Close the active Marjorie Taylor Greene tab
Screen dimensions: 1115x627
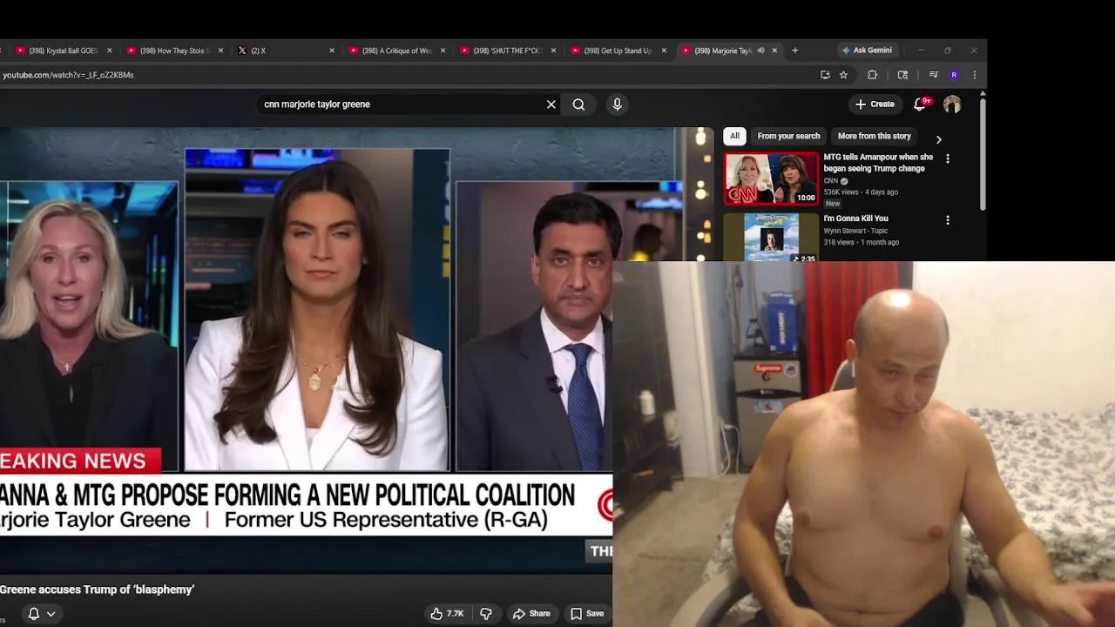(x=774, y=51)
